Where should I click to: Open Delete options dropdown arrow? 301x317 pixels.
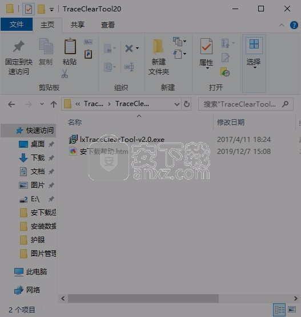137,48
